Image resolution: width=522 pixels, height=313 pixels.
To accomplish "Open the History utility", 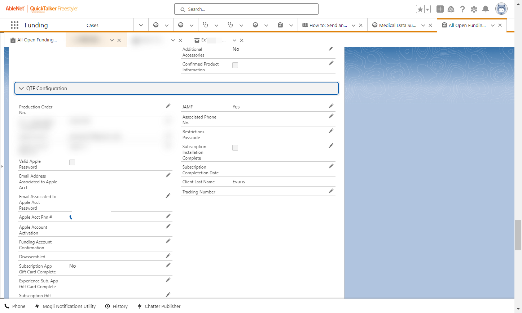I will [116, 306].
